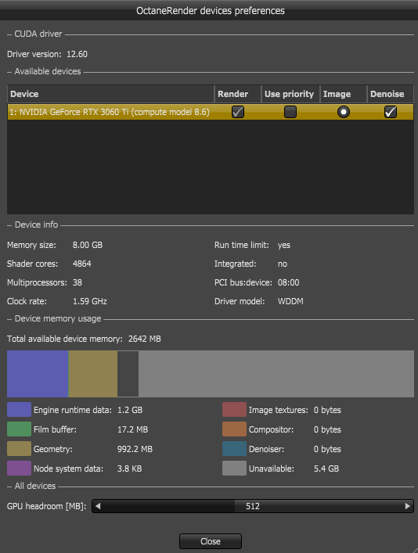Click the Geometry color swatch
The height and width of the screenshot is (553, 418).
click(19, 449)
